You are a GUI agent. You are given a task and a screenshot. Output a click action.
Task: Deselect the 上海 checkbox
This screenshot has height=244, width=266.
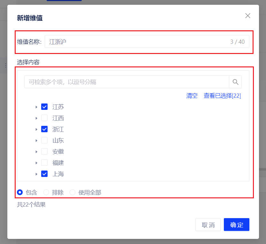tap(44, 174)
